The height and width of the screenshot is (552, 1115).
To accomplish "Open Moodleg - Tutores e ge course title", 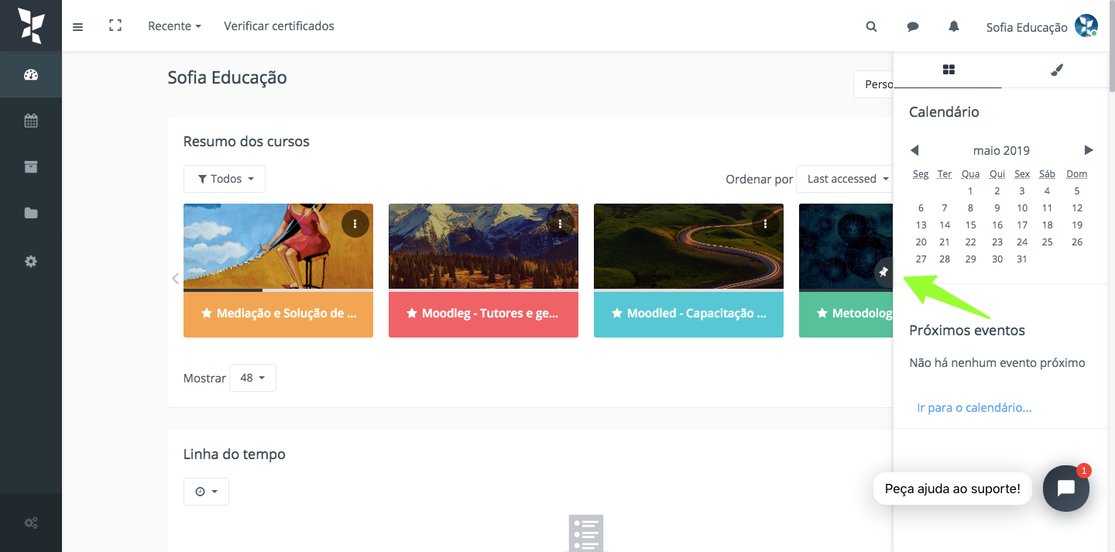I will pos(492,314).
